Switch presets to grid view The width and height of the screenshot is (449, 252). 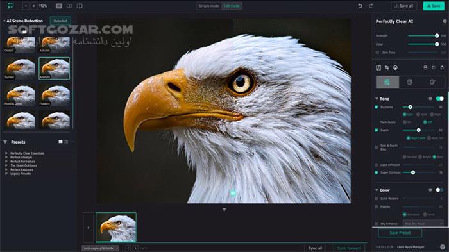[60, 142]
